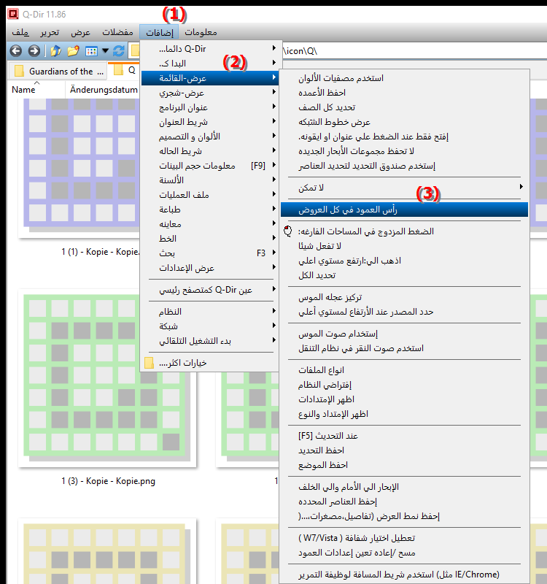Switch to the Q folder tab
The image size is (547, 584).
tap(124, 70)
